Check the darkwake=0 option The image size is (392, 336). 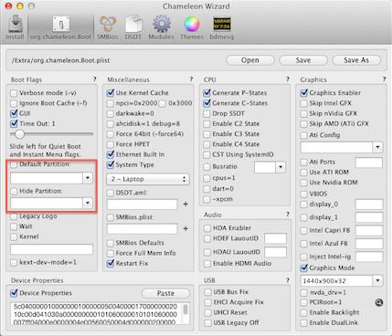click(x=111, y=113)
